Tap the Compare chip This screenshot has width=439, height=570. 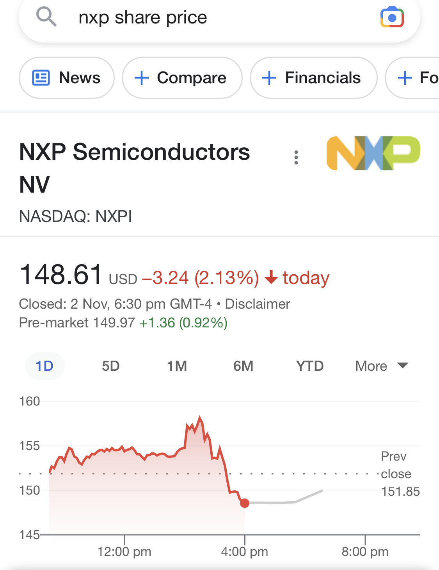191,78
